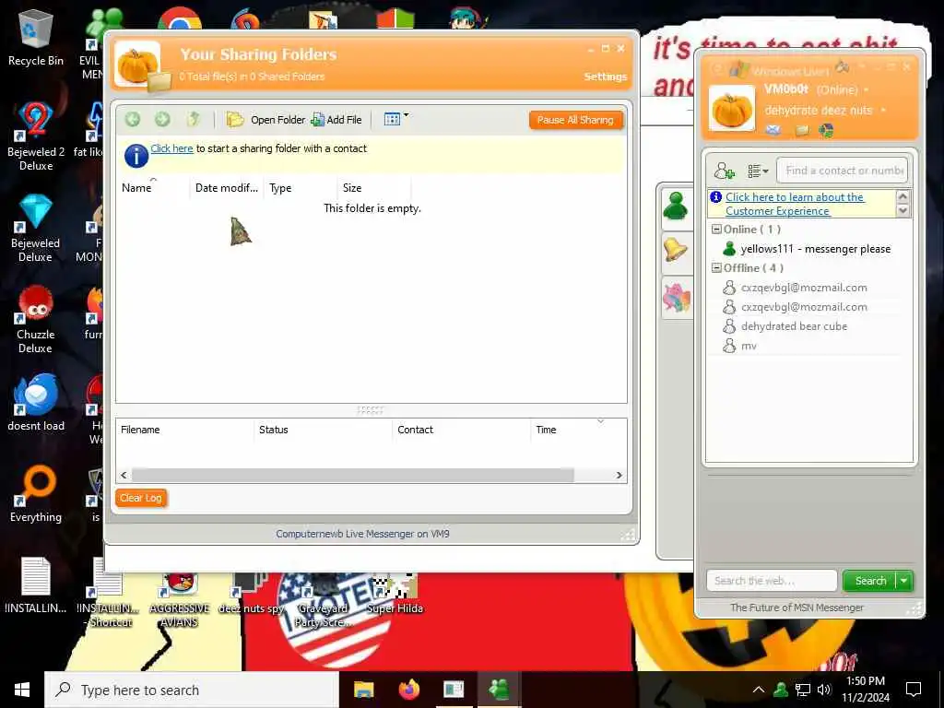
Task: Collapse the Offline contacts group
Action: point(716,268)
